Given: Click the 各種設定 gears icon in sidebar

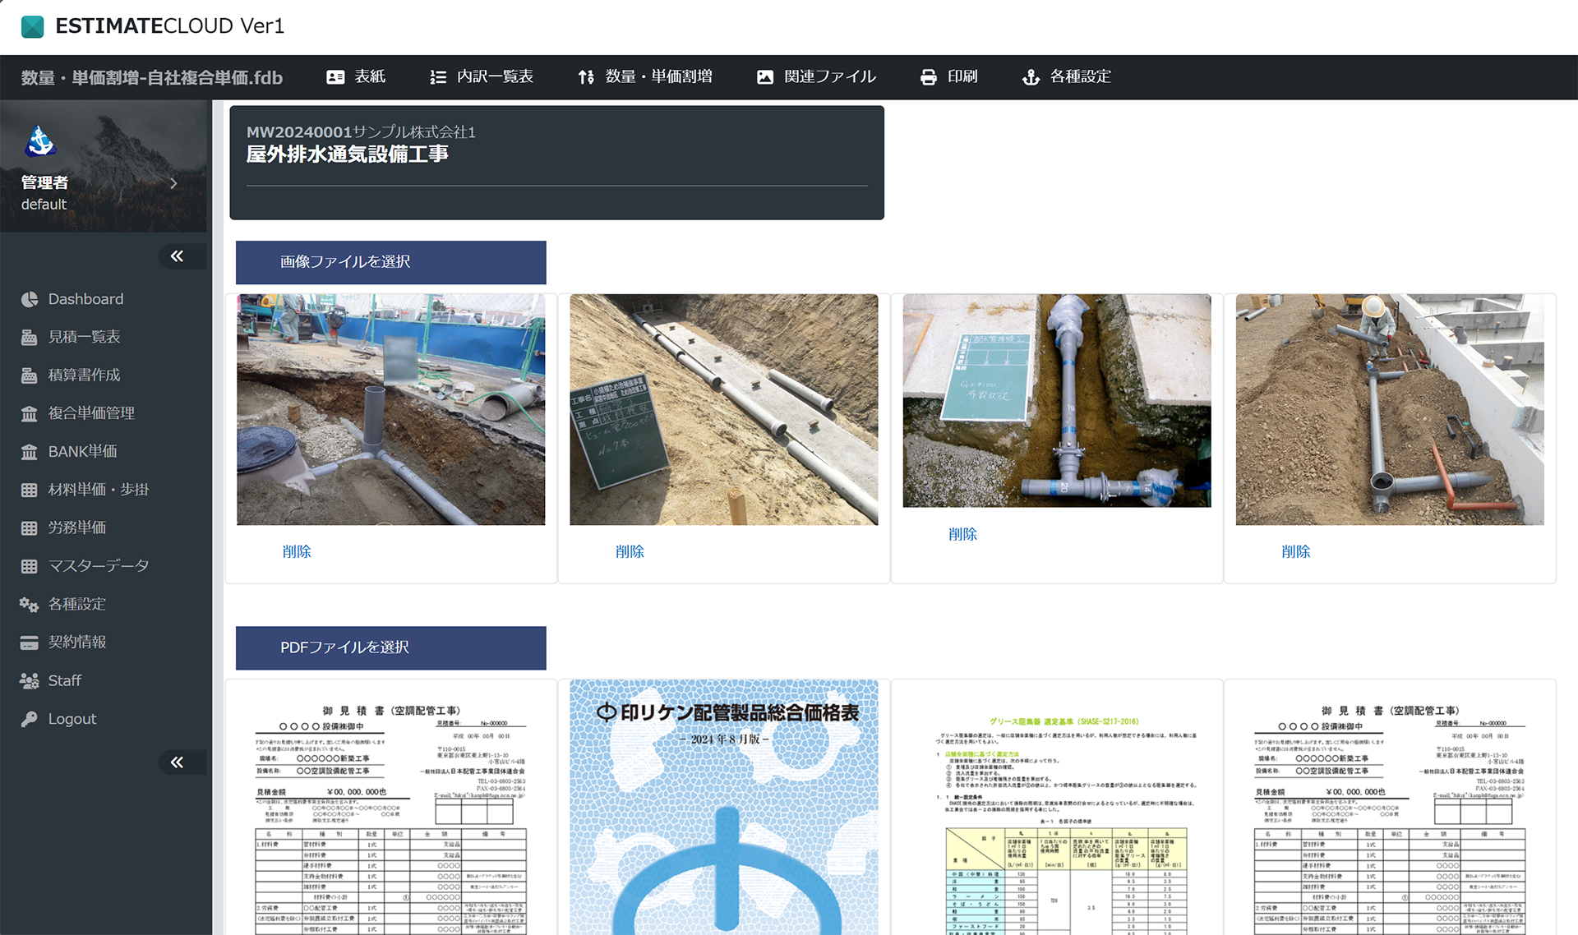Looking at the screenshot, I should (30, 605).
